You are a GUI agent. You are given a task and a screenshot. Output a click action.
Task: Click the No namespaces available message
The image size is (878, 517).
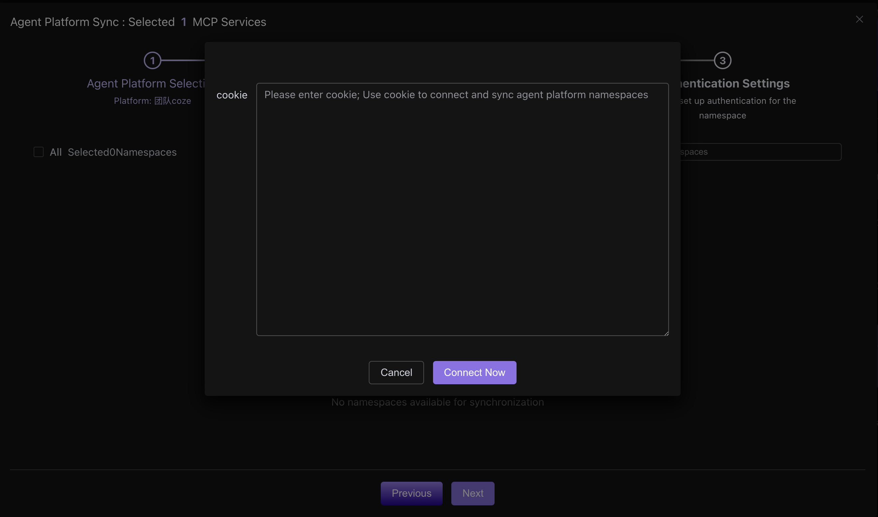coord(438,402)
